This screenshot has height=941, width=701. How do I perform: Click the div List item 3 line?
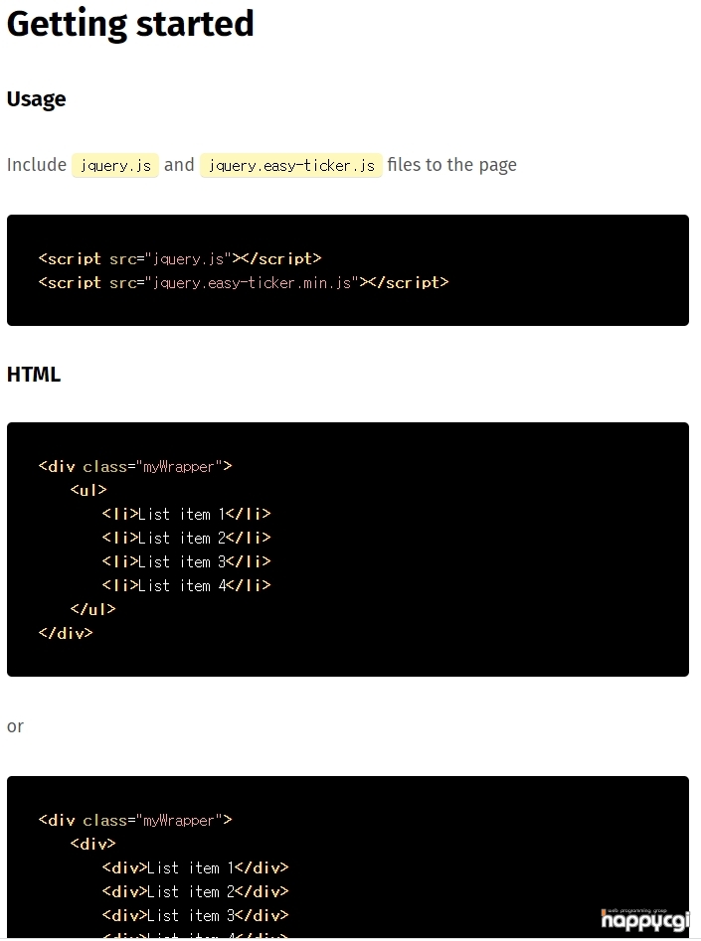pyautogui.click(x=195, y=916)
